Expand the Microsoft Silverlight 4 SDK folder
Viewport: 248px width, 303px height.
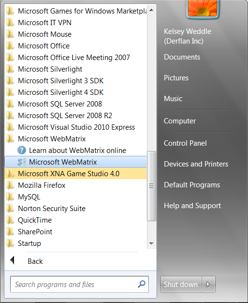click(x=75, y=92)
